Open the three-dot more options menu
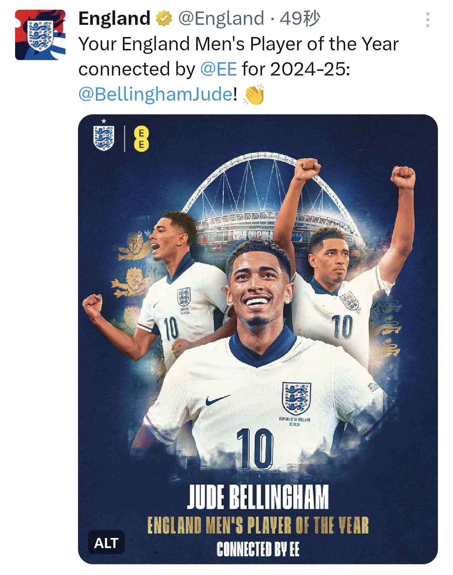Viewport: 453px width, 575px height. pos(427,20)
